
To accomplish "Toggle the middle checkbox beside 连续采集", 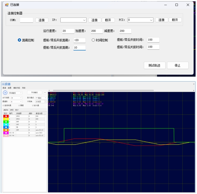I will (x=19, y=105).
